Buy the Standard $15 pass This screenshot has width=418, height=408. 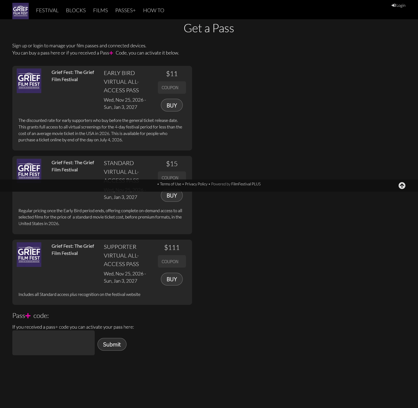point(172,195)
